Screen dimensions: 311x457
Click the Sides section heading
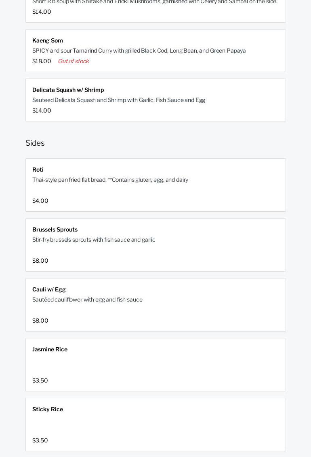(x=35, y=143)
